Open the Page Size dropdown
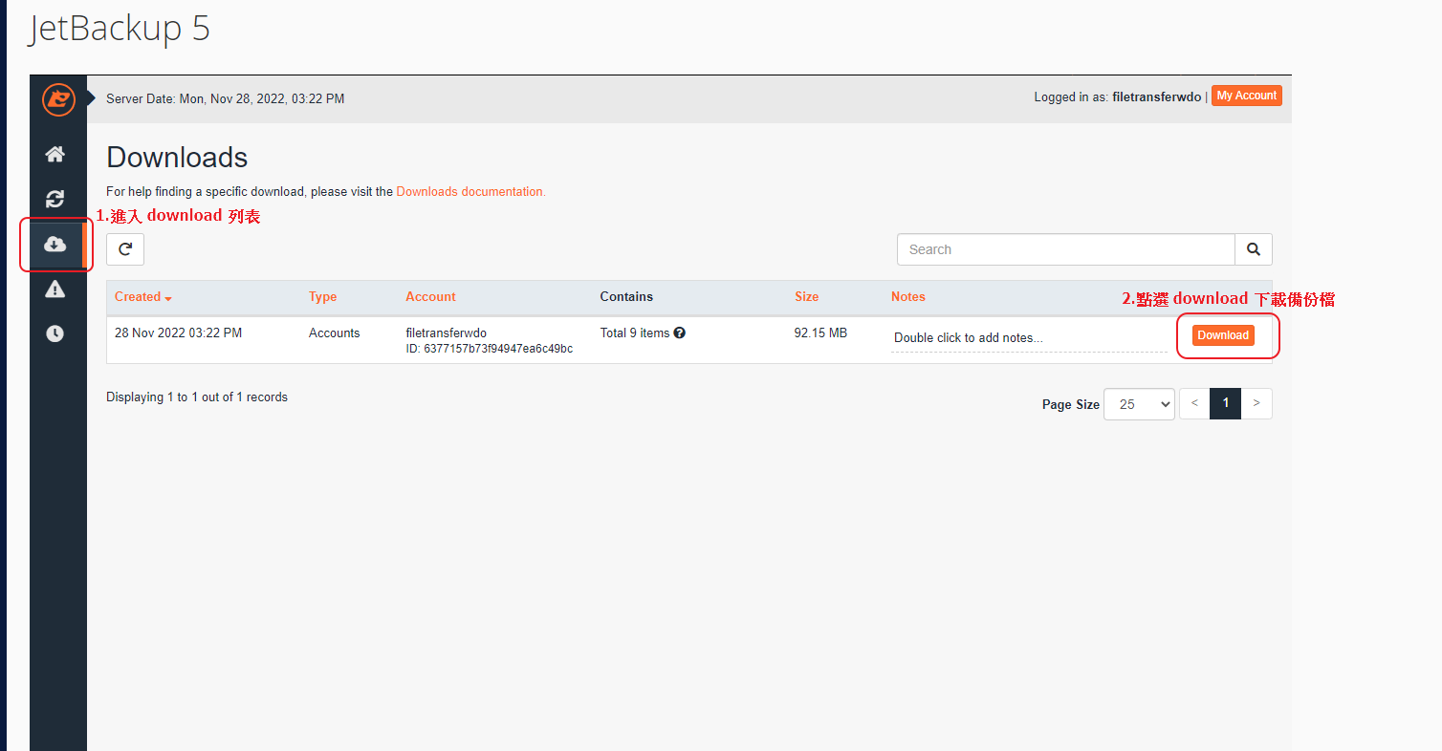 (x=1138, y=404)
